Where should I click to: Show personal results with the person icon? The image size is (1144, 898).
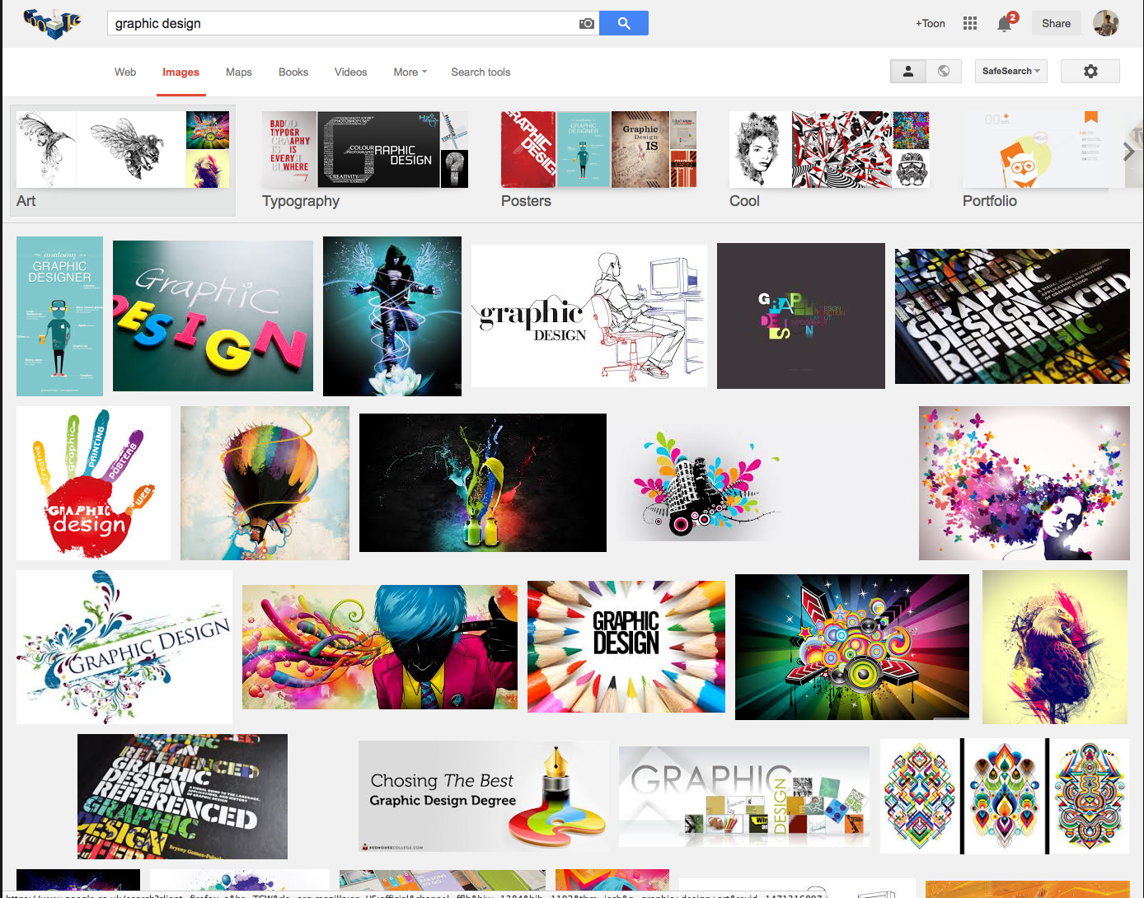pos(907,71)
